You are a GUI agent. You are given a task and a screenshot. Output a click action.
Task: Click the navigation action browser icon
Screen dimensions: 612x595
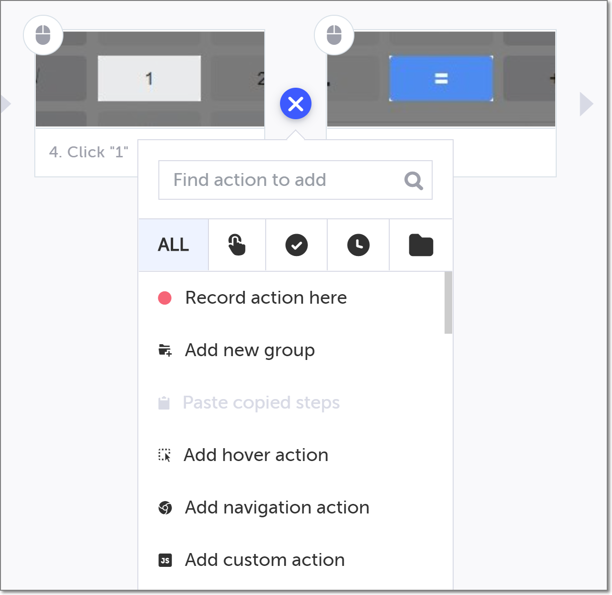point(165,508)
